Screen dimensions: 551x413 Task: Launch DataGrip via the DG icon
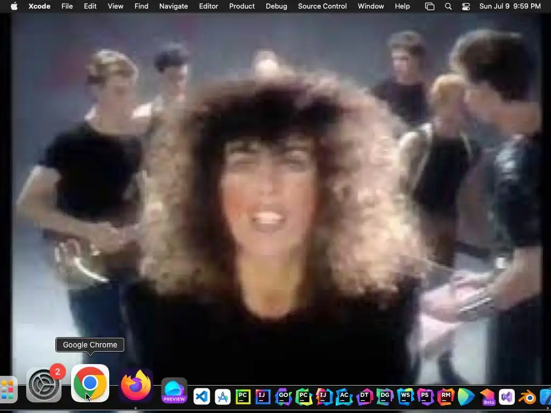click(x=385, y=397)
